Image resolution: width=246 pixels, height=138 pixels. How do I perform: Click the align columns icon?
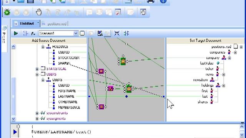[126, 33]
